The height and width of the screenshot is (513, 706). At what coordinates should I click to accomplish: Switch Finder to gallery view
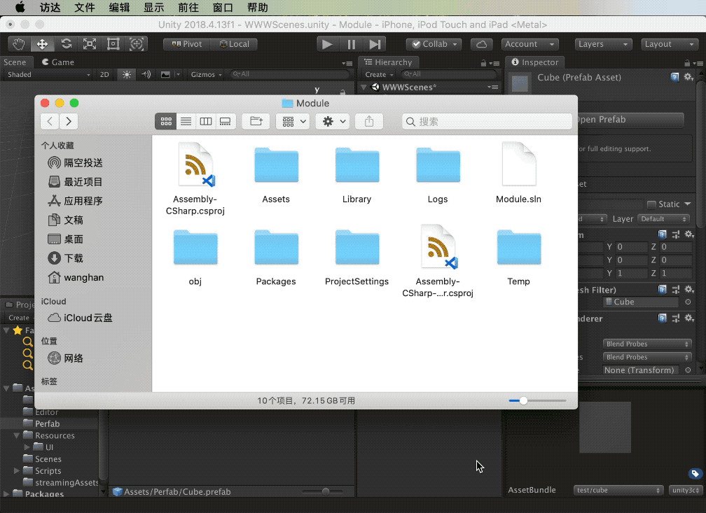click(225, 121)
